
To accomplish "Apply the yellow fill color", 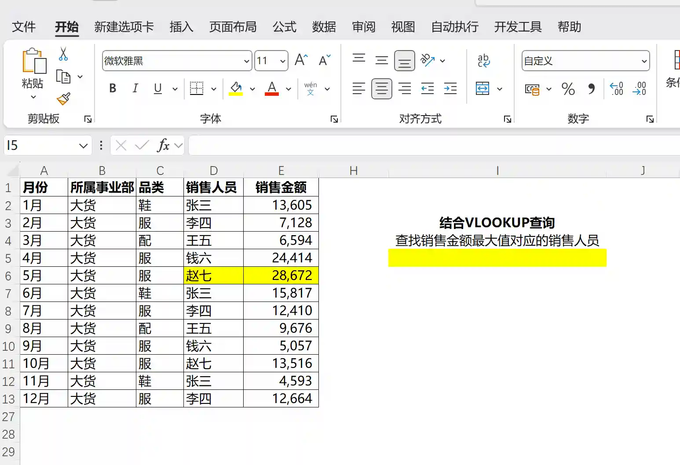I will click(236, 89).
